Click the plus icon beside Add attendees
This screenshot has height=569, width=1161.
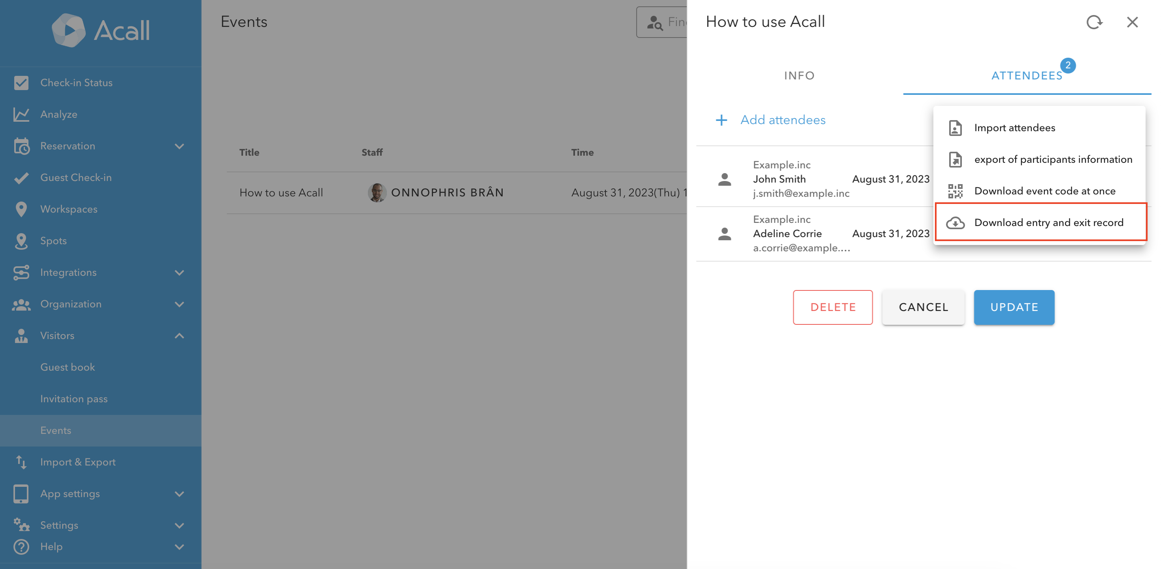(x=721, y=120)
